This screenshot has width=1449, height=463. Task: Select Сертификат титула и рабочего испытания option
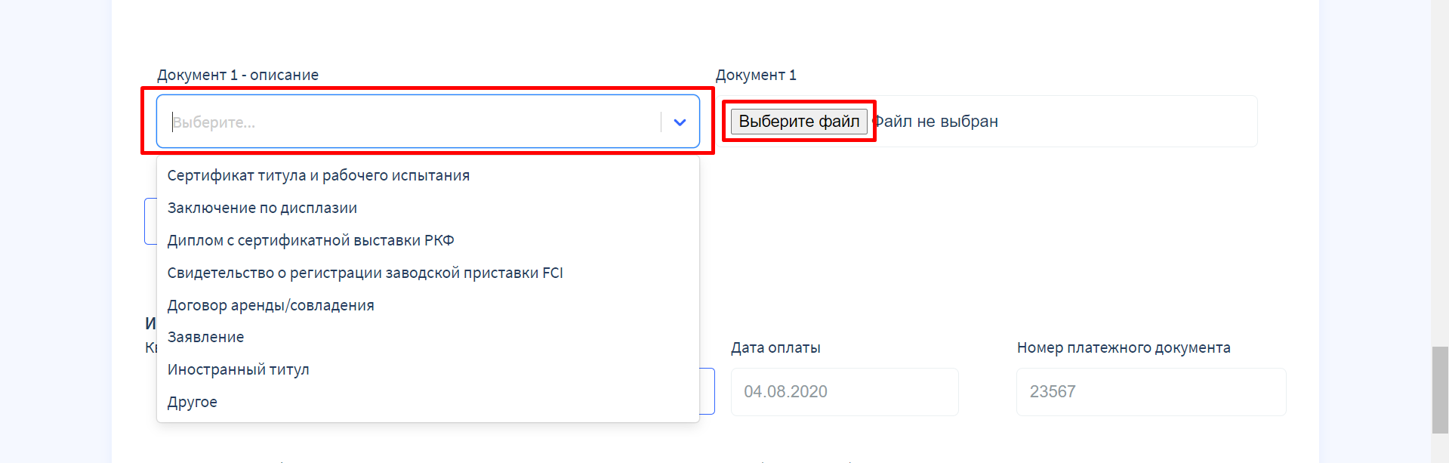coord(318,175)
